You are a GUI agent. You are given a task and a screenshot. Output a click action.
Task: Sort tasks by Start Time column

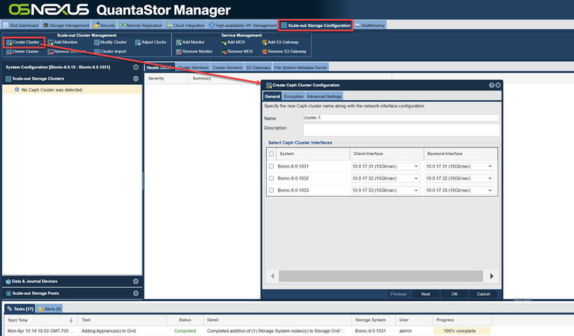pyautogui.click(x=40, y=320)
